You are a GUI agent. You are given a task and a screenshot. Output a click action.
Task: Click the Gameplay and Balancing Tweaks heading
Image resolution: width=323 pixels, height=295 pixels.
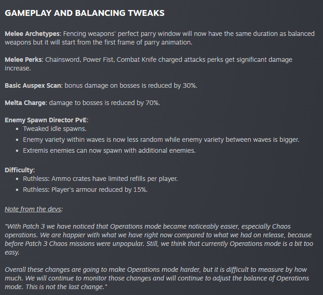pyautogui.click(x=85, y=13)
